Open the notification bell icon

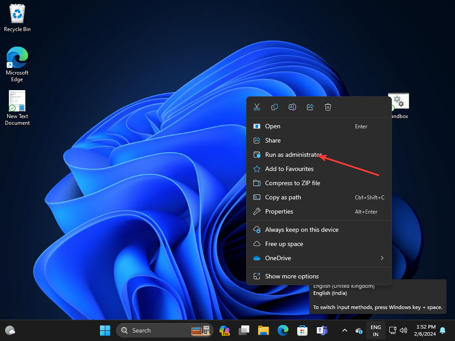pyautogui.click(x=443, y=330)
